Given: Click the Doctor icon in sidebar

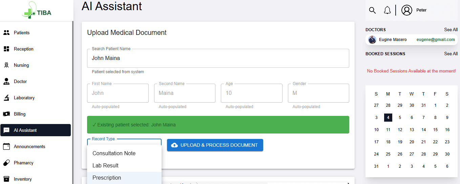Looking at the screenshot, I should 6,81.
